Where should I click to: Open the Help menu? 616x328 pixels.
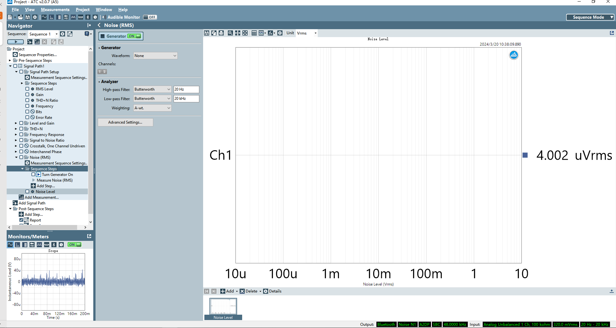click(123, 10)
